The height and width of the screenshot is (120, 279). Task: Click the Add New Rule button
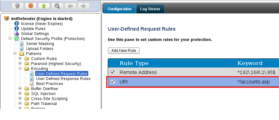[124, 51]
